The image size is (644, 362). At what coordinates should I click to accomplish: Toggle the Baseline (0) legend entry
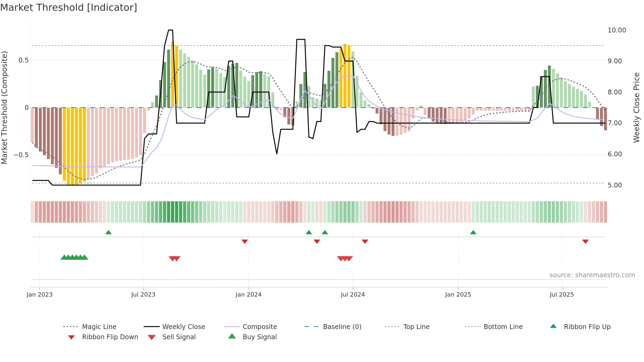click(333, 327)
